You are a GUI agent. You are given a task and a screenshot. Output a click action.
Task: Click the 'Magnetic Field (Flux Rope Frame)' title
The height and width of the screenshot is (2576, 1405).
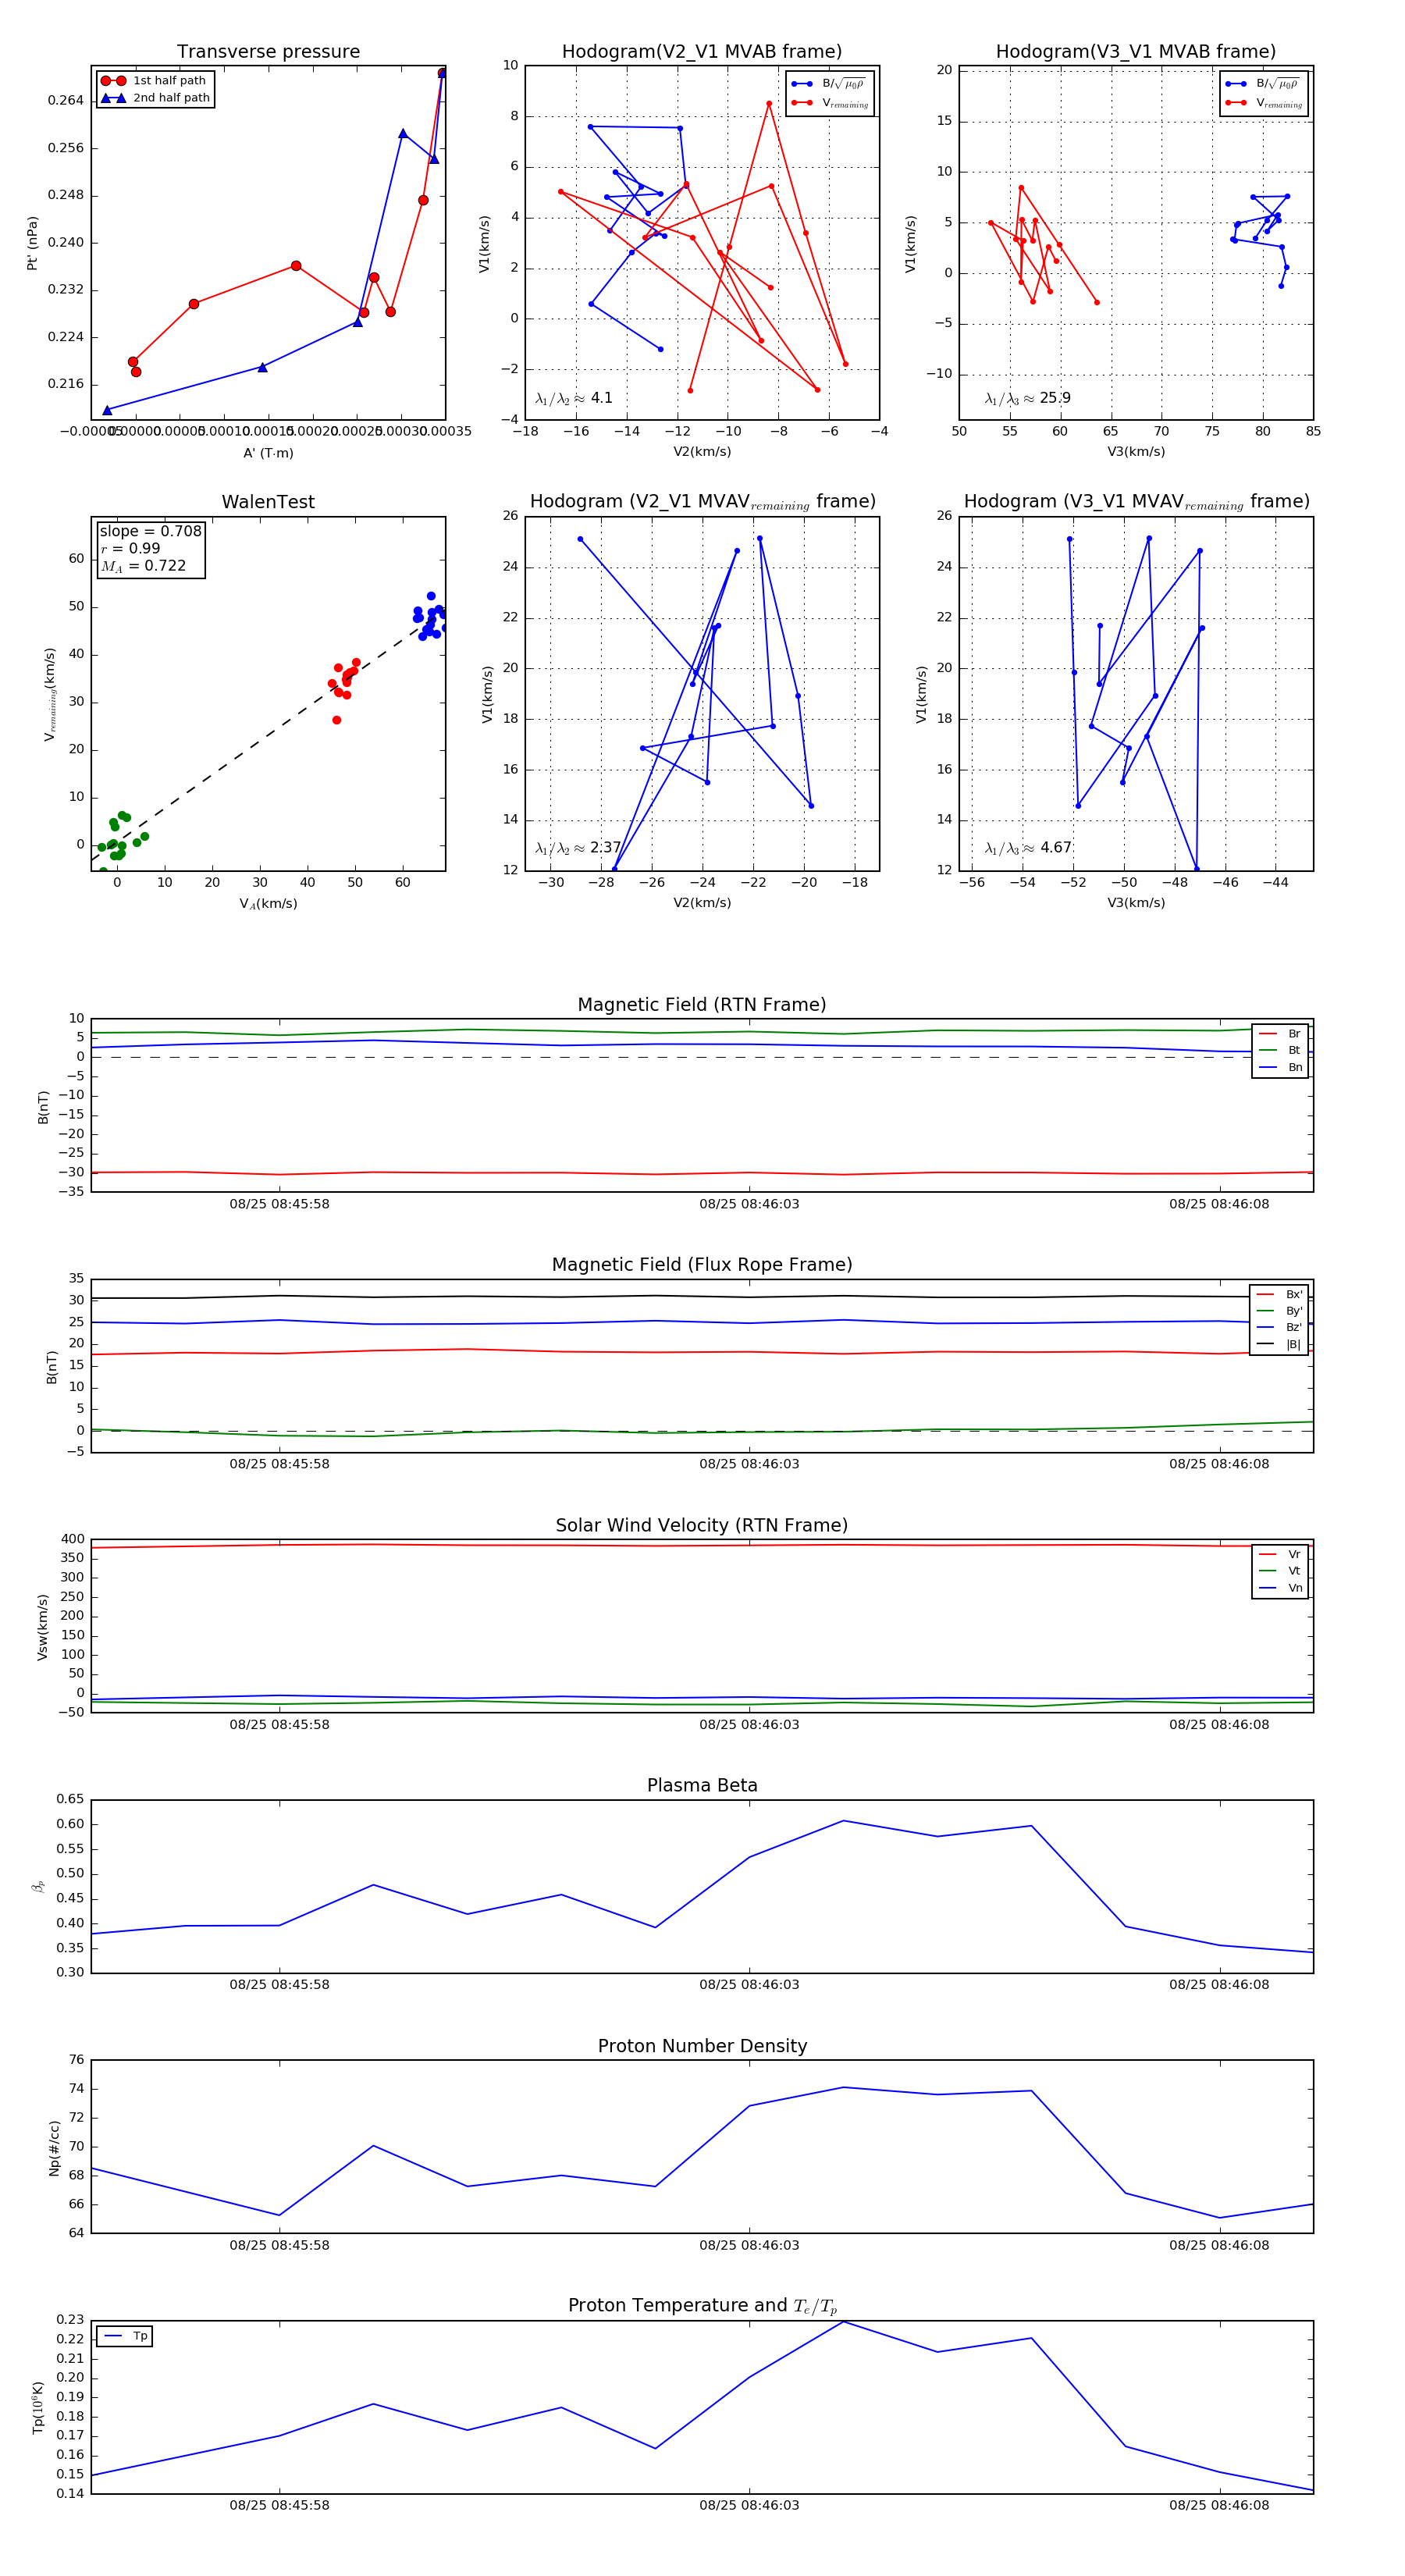(x=702, y=1265)
